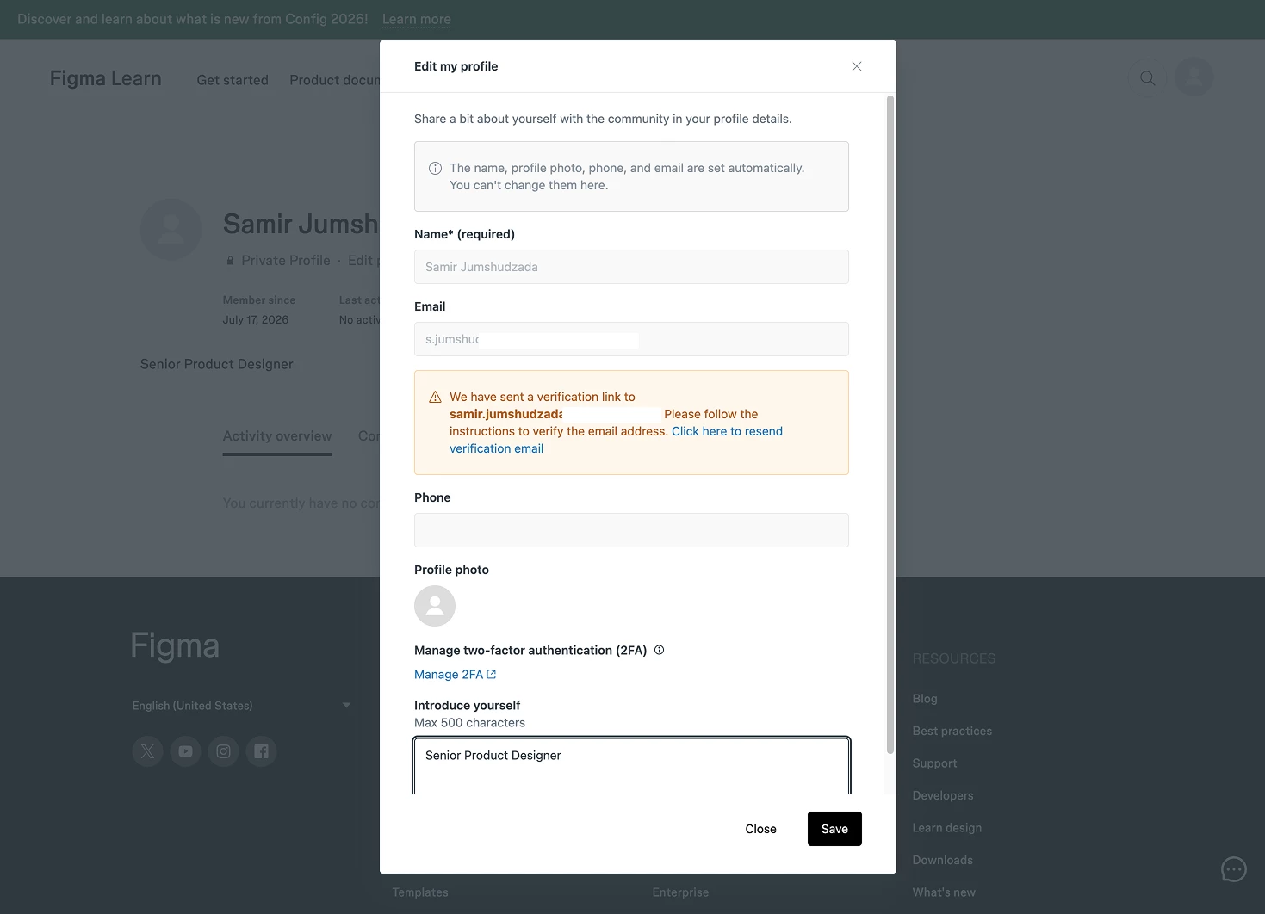Viewport: 1265px width, 914px height.
Task: Click the dialog's vertical scrollbar
Action: tap(890, 425)
